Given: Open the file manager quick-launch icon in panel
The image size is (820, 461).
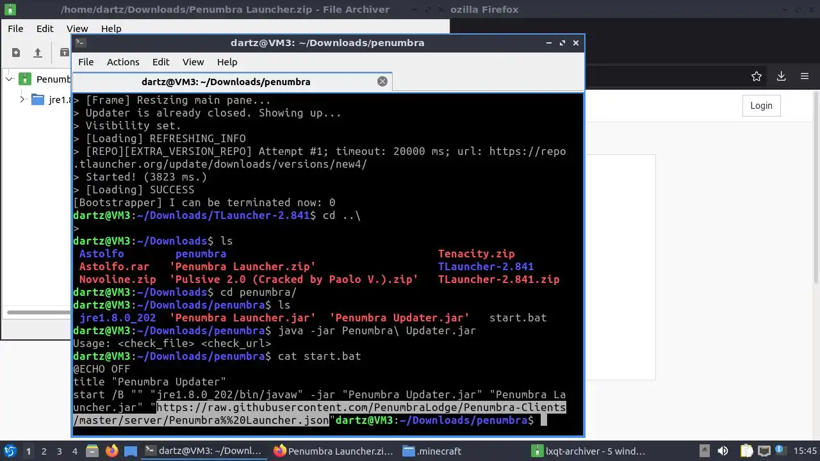Looking at the screenshot, I should coord(130,451).
